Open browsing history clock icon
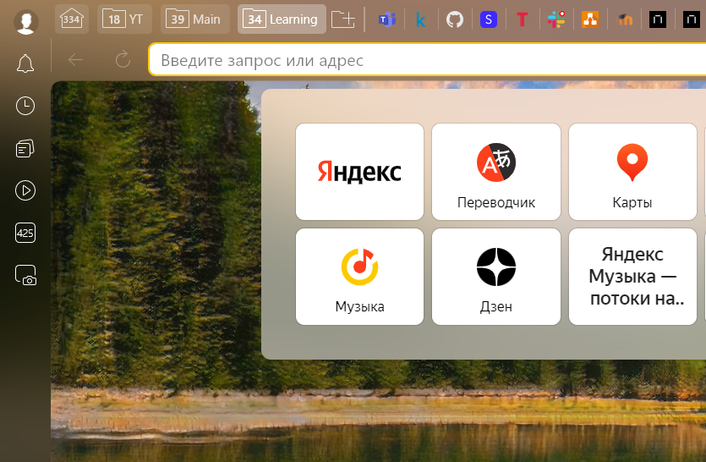The height and width of the screenshot is (462, 706). (25, 106)
